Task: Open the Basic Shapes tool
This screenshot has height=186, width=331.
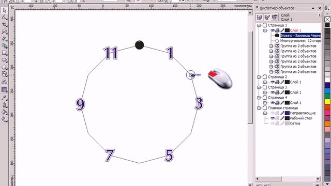Action: click(x=4, y=74)
